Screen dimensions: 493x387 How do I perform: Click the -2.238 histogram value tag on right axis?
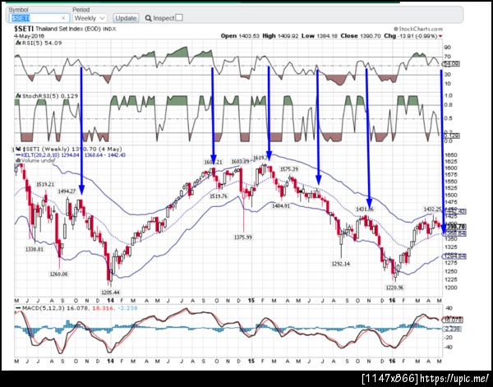452,329
